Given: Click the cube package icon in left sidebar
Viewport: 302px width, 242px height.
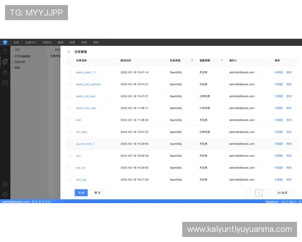Looking at the screenshot, I should click(5, 72).
